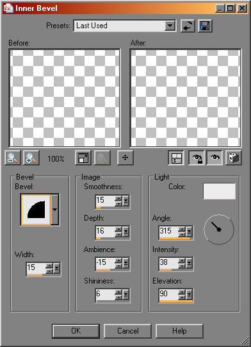
Task: Open the Intensity slider popup arrow
Action: (189, 263)
